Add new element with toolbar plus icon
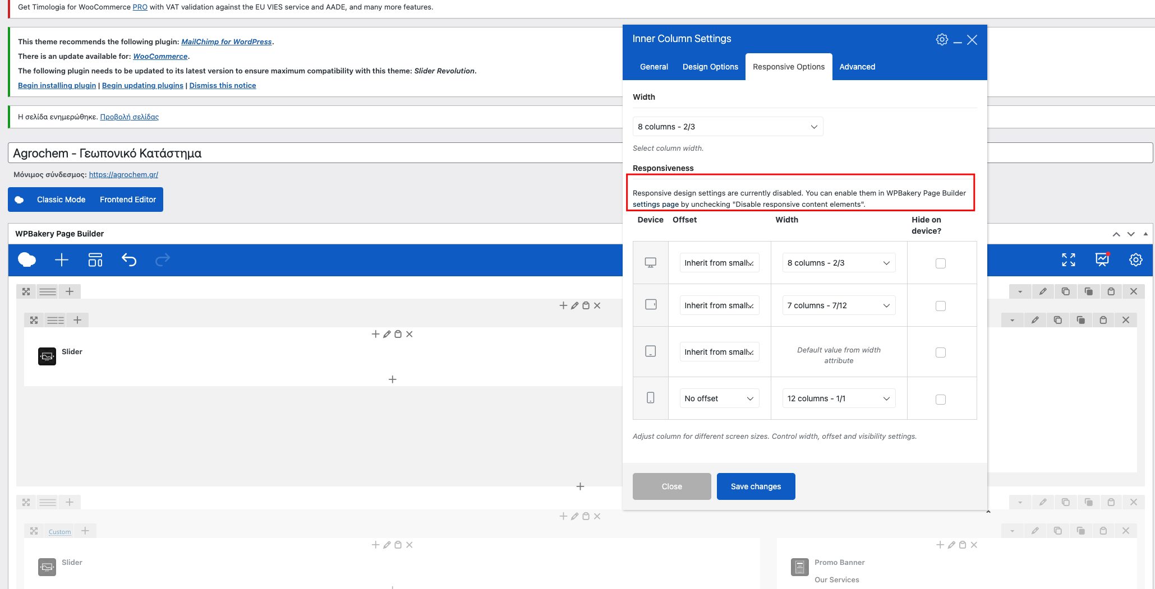 [x=62, y=259]
